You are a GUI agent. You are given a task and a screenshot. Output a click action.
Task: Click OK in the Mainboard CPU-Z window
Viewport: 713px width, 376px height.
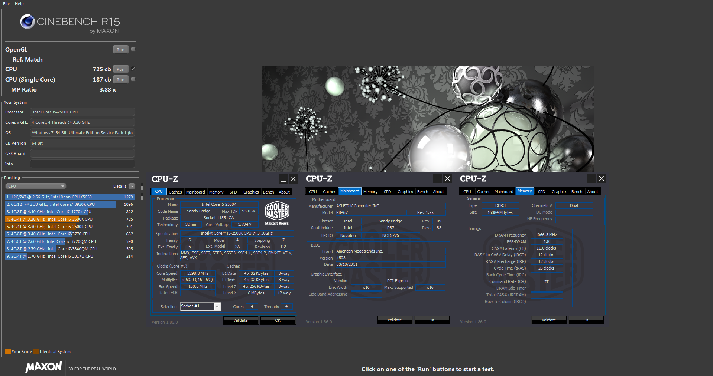point(432,320)
